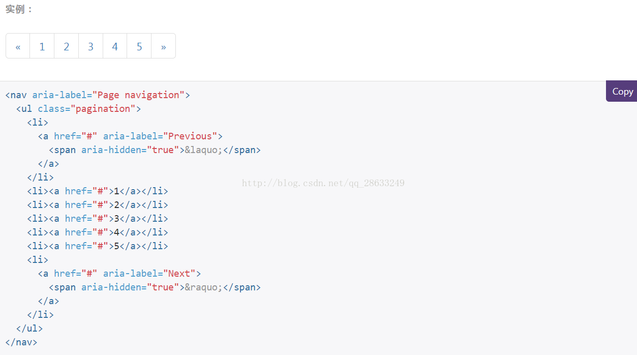
Task: Go to pagination page 1
Action: tap(42, 46)
